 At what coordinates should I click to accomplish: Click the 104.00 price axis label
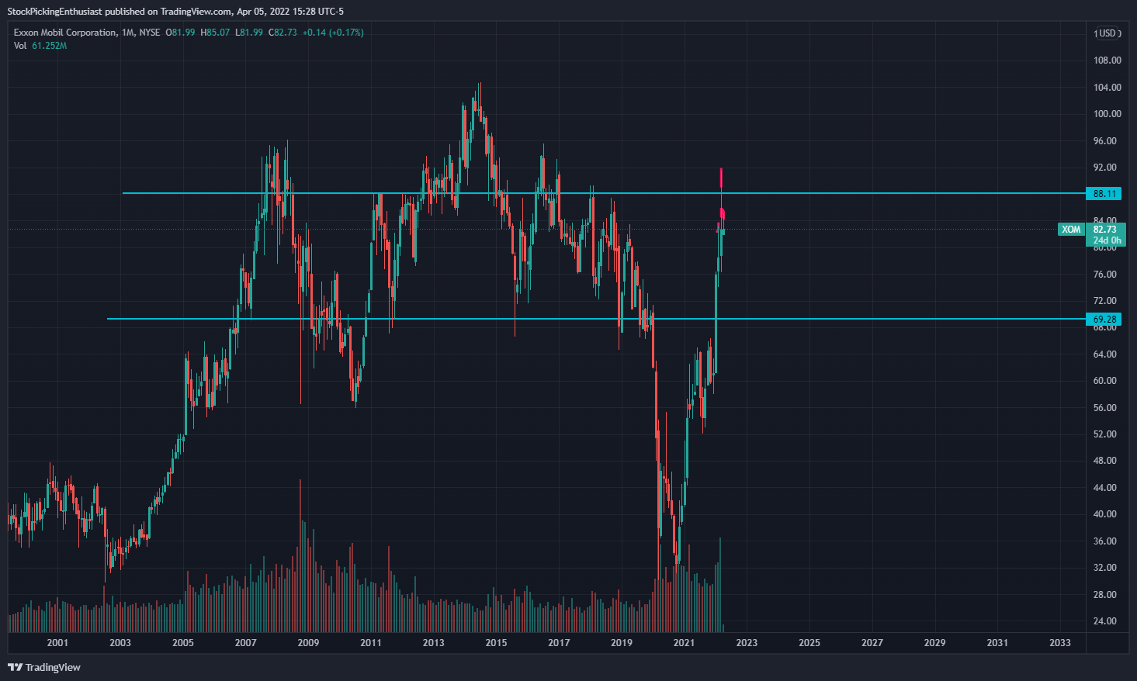(x=1107, y=88)
